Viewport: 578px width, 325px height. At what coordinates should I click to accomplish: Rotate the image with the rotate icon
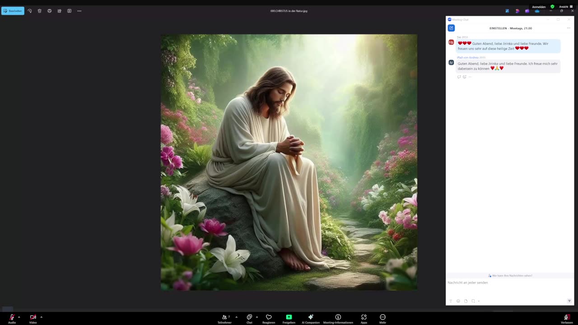[x=30, y=11]
